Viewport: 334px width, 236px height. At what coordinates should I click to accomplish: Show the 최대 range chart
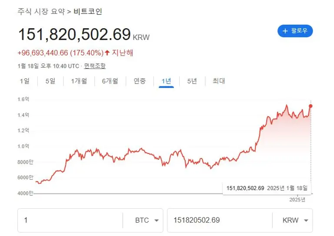point(219,81)
